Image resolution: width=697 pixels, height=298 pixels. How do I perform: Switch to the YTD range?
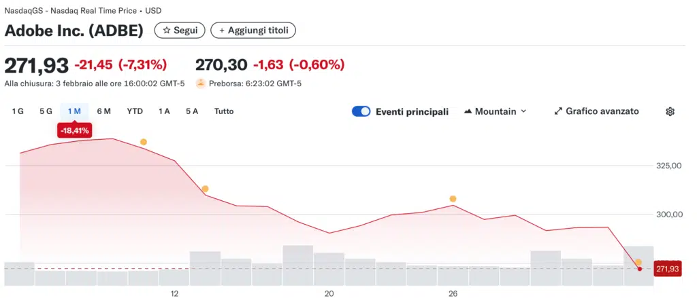[x=135, y=111]
